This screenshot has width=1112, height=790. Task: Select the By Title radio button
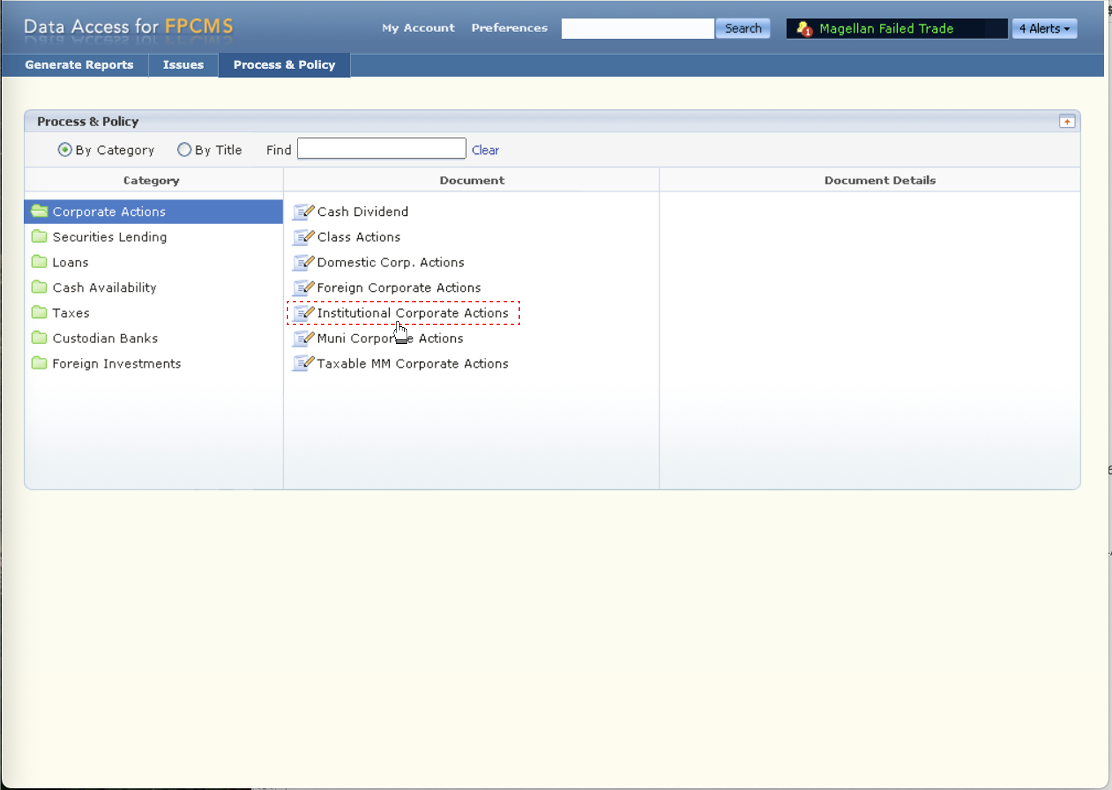point(184,150)
